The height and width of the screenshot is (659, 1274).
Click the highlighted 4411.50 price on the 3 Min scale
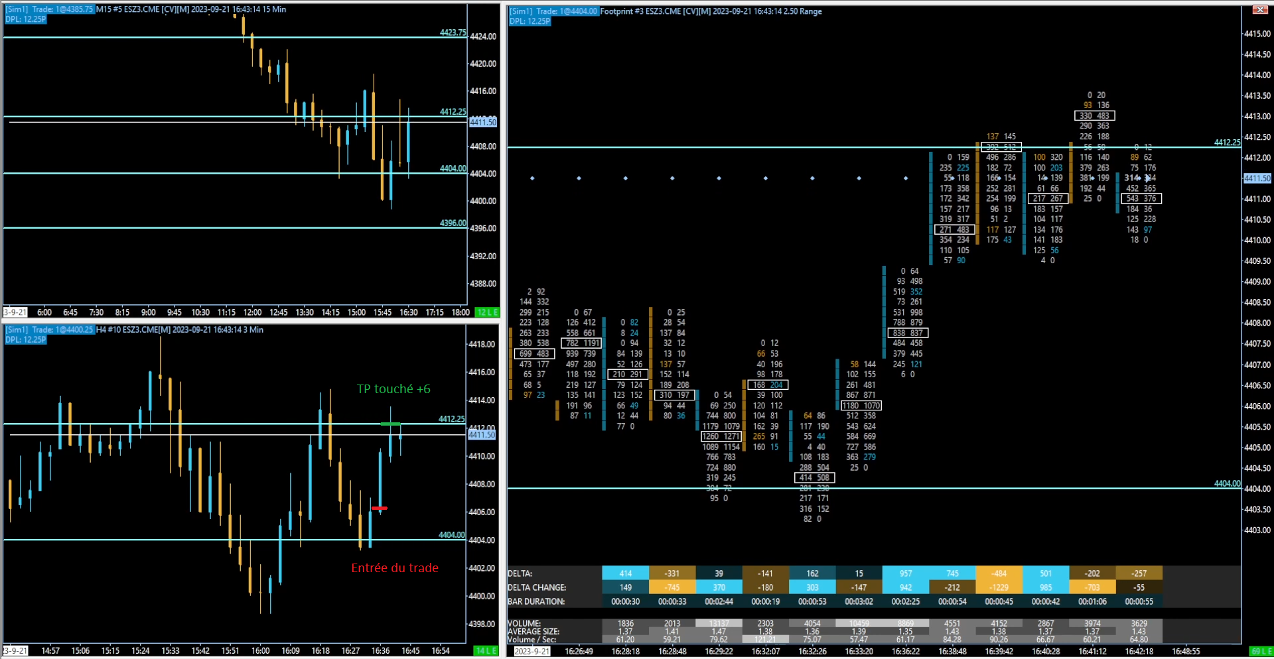[482, 435]
